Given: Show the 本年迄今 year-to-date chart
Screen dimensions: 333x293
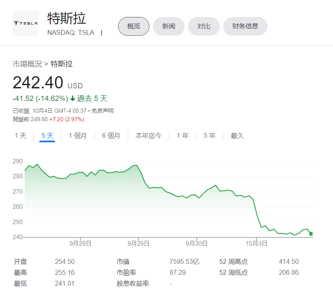Looking at the screenshot, I should (148, 136).
